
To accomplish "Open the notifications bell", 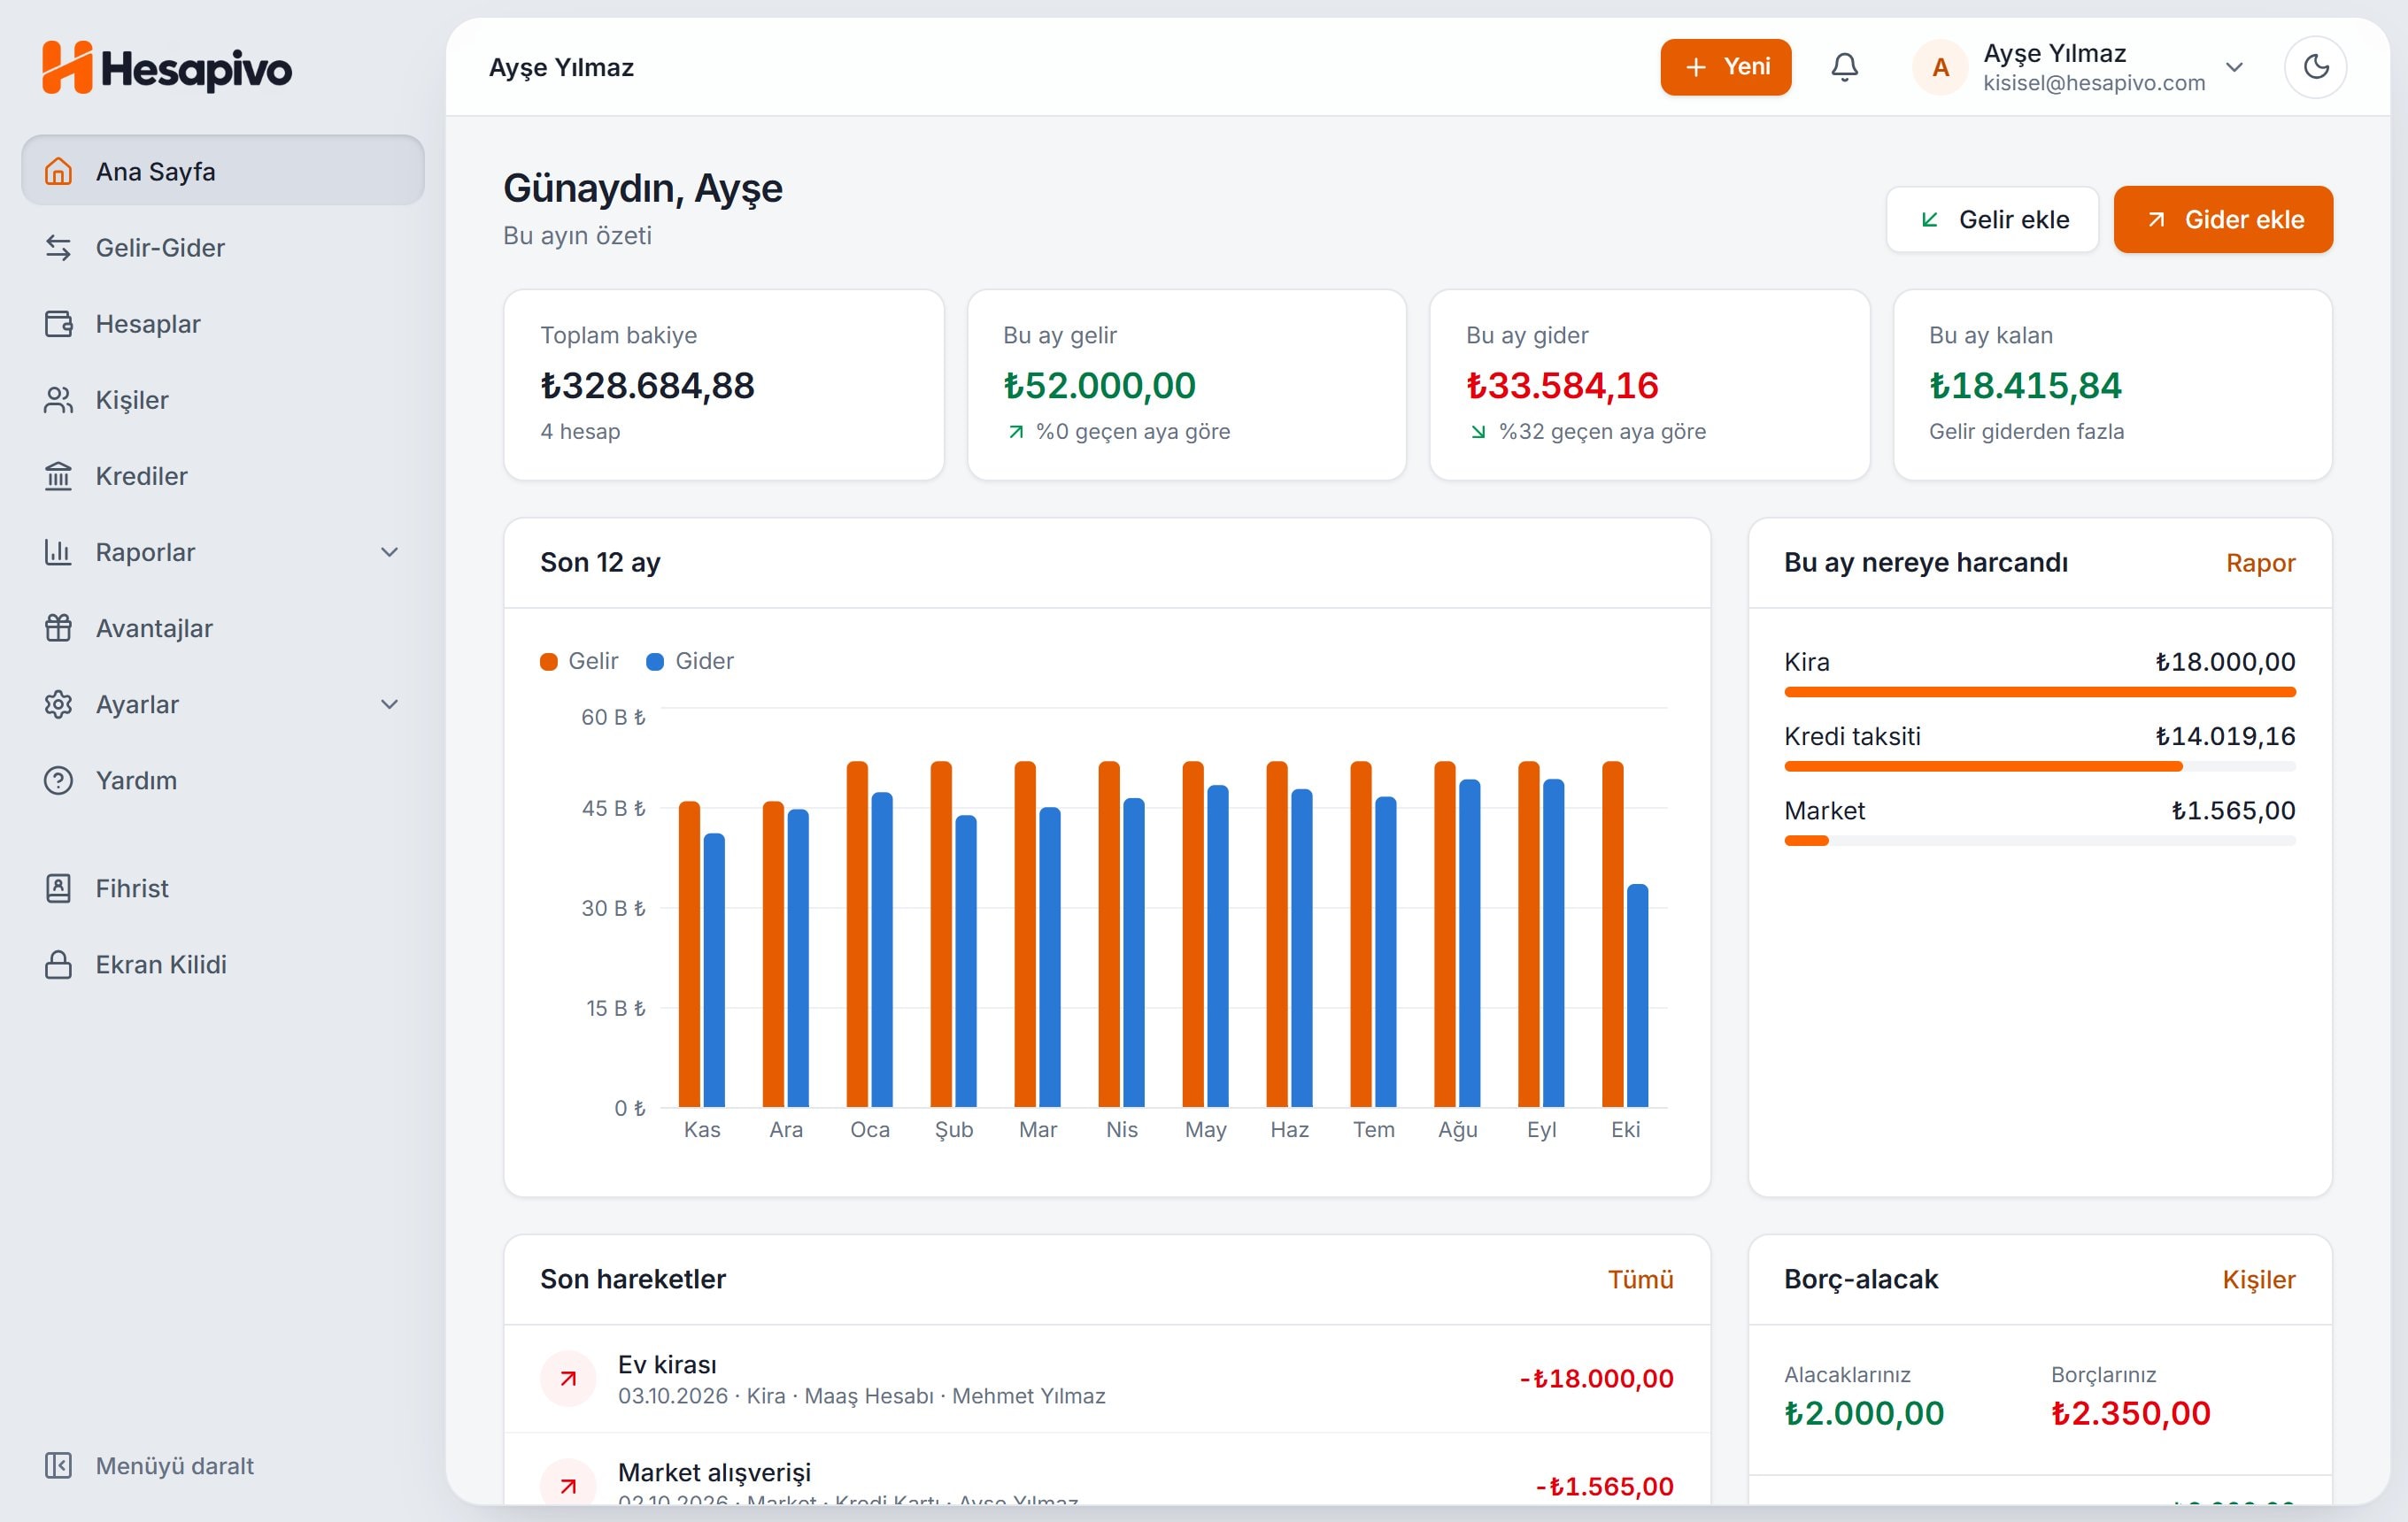I will (x=1844, y=67).
